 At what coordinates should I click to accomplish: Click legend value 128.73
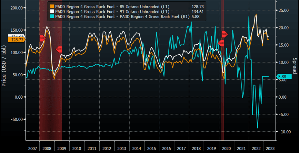[198, 7]
